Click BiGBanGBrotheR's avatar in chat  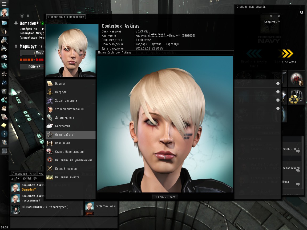(15, 210)
